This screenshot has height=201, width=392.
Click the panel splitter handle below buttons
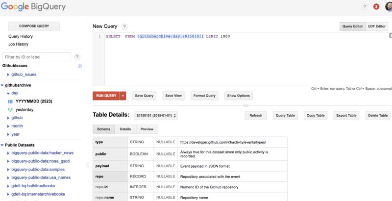pyautogui.click(x=246, y=106)
